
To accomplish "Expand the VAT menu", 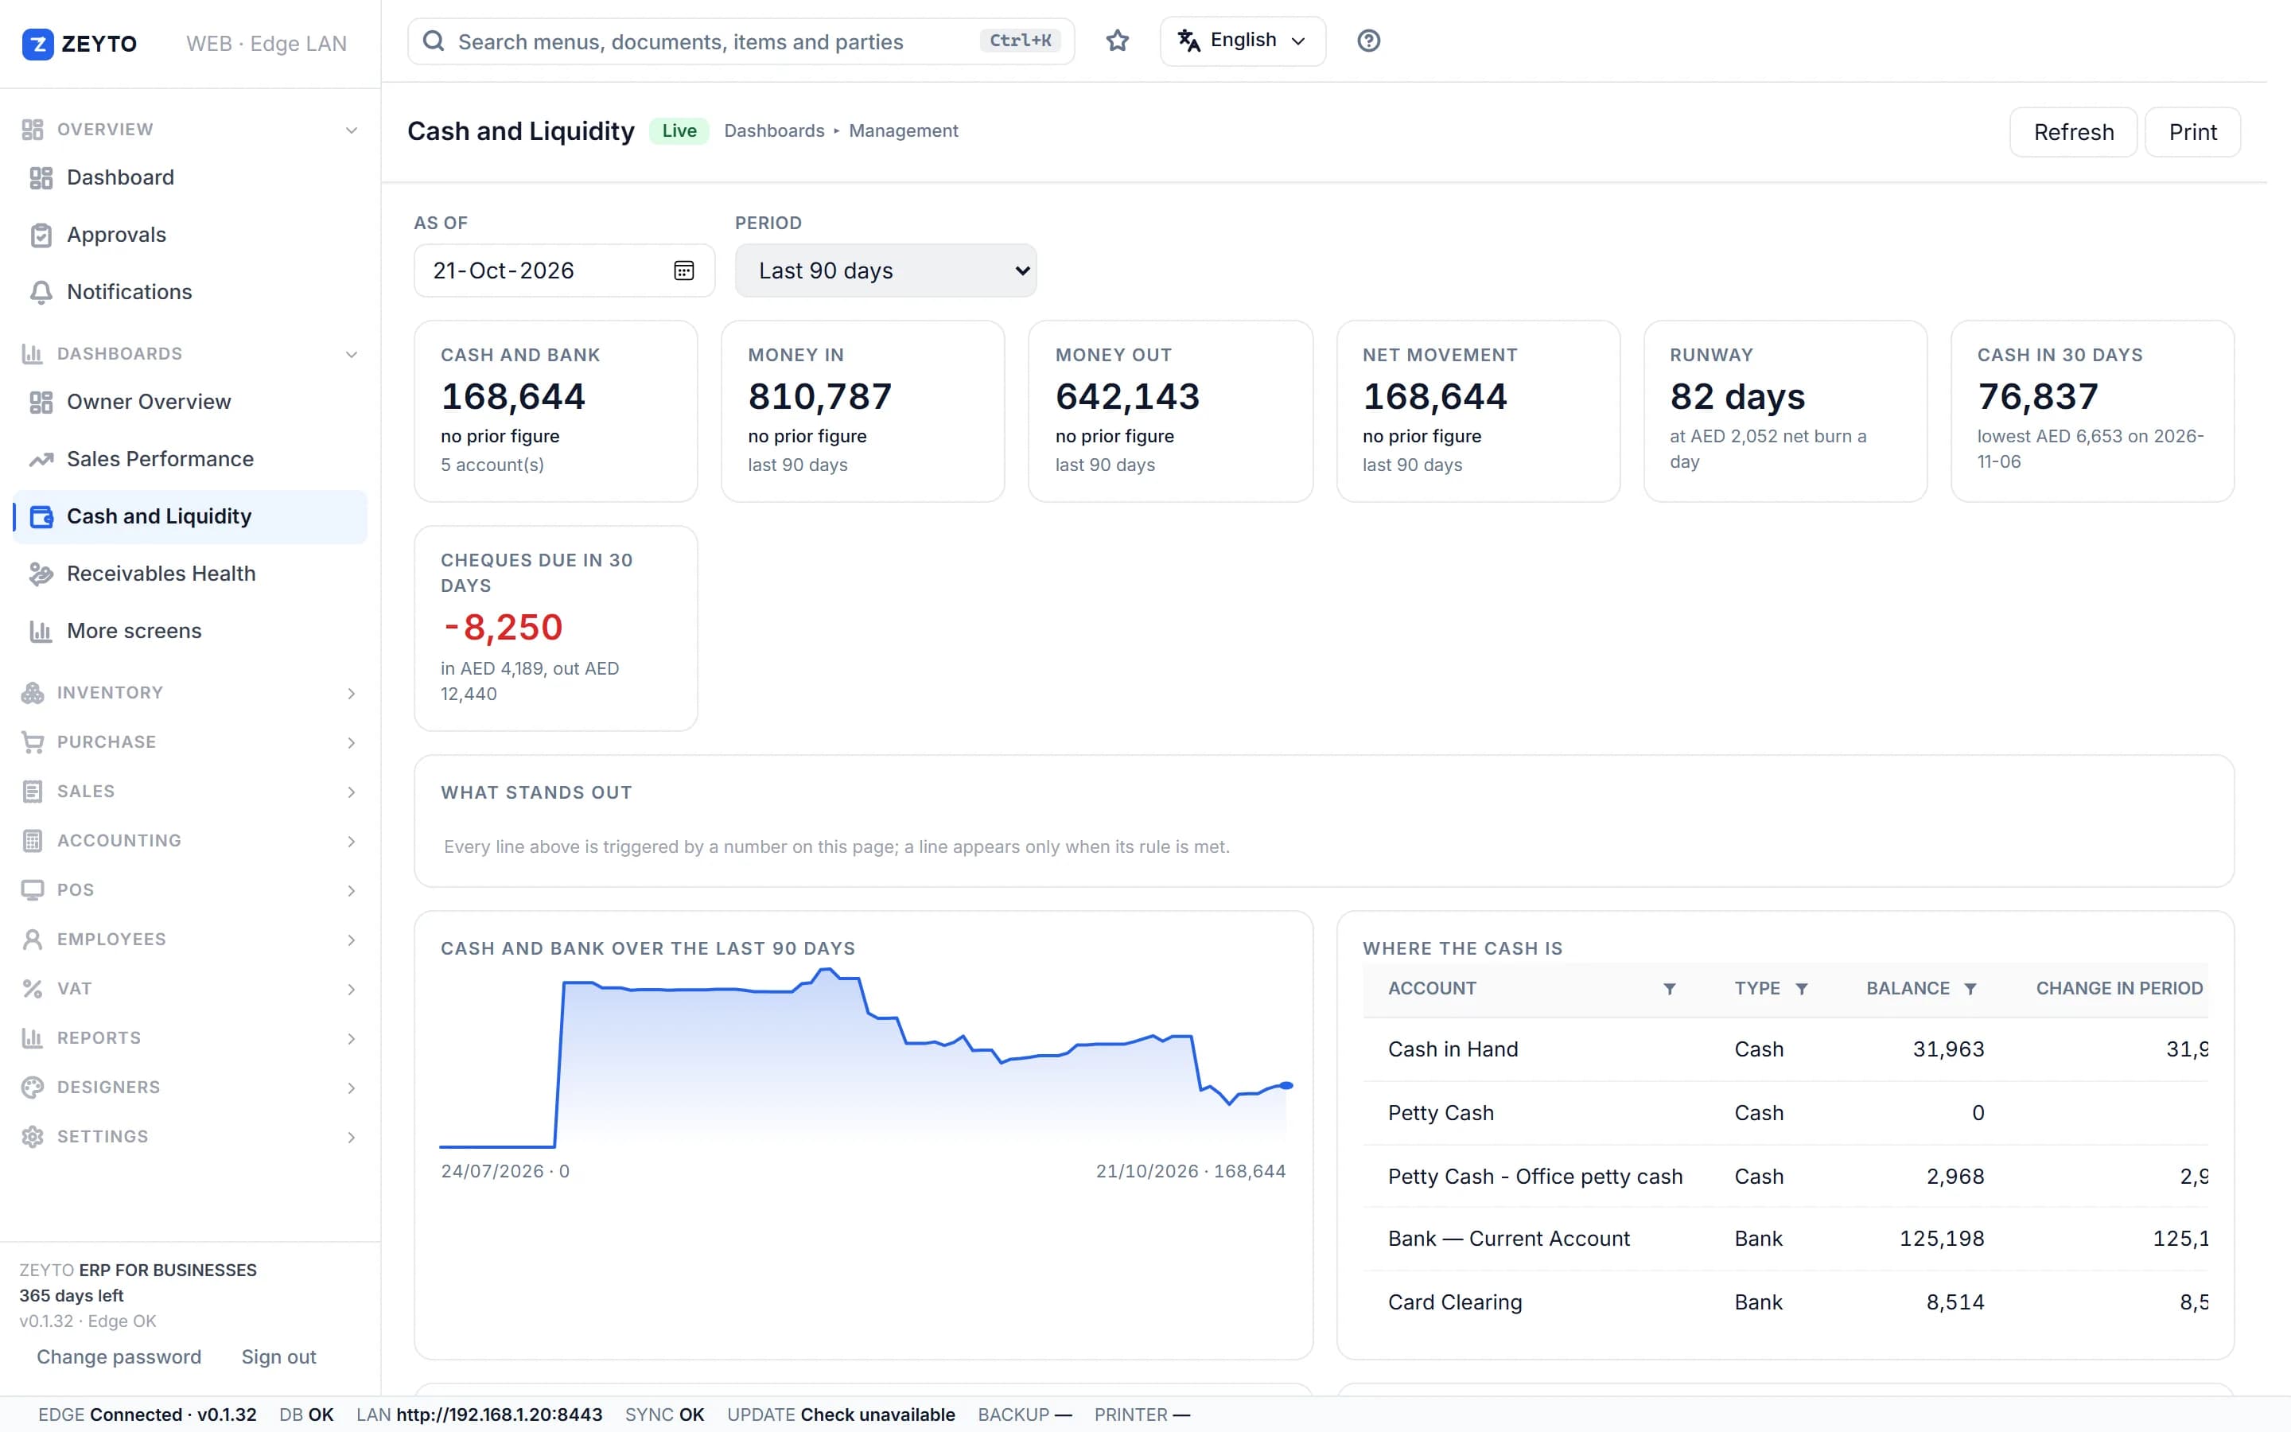I will 190,989.
